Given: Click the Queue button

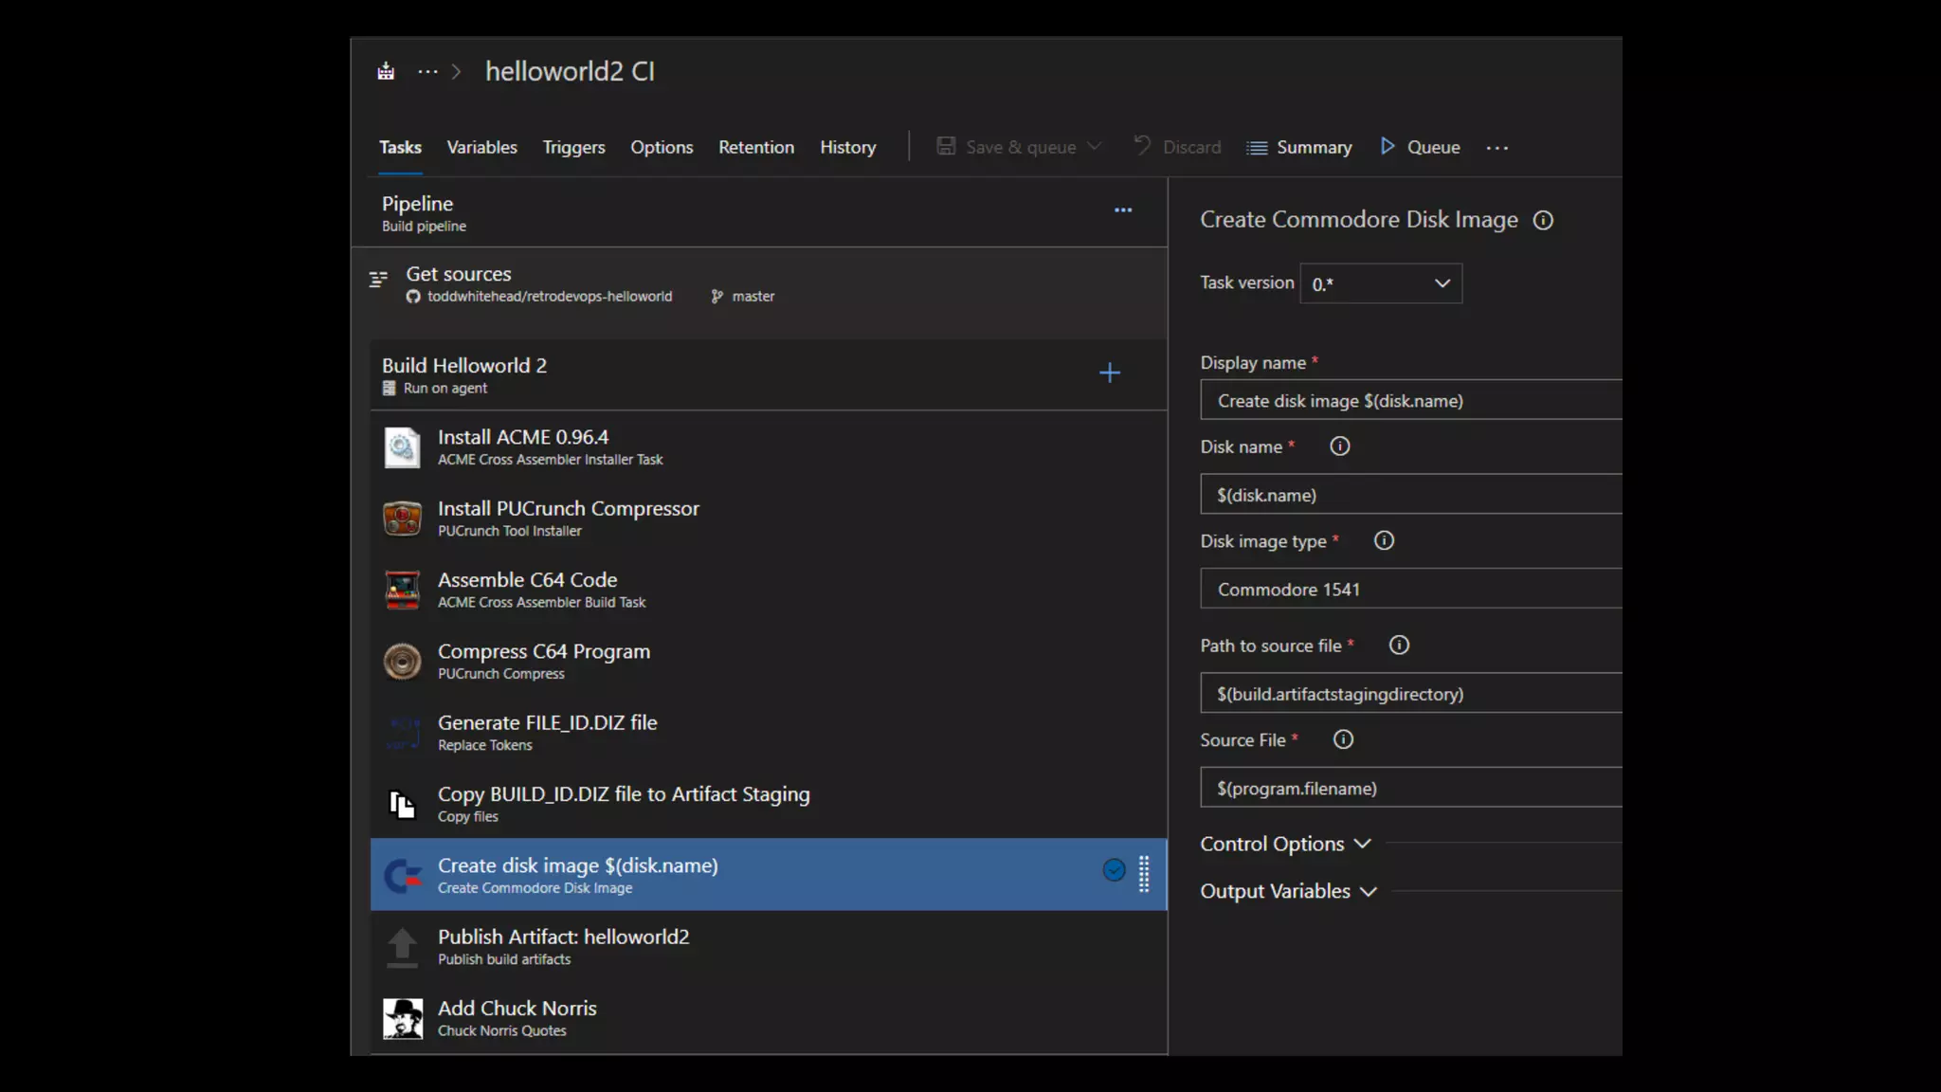Looking at the screenshot, I should (1420, 148).
